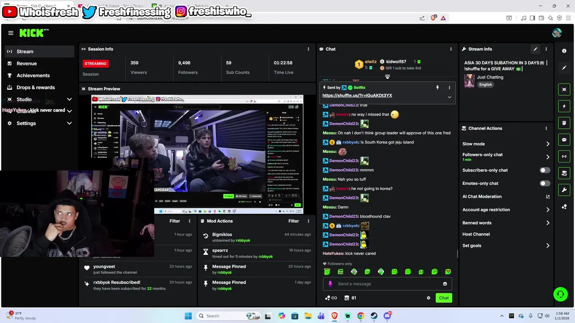
Task: Expand the Channel sidebar section
Action: point(69,111)
